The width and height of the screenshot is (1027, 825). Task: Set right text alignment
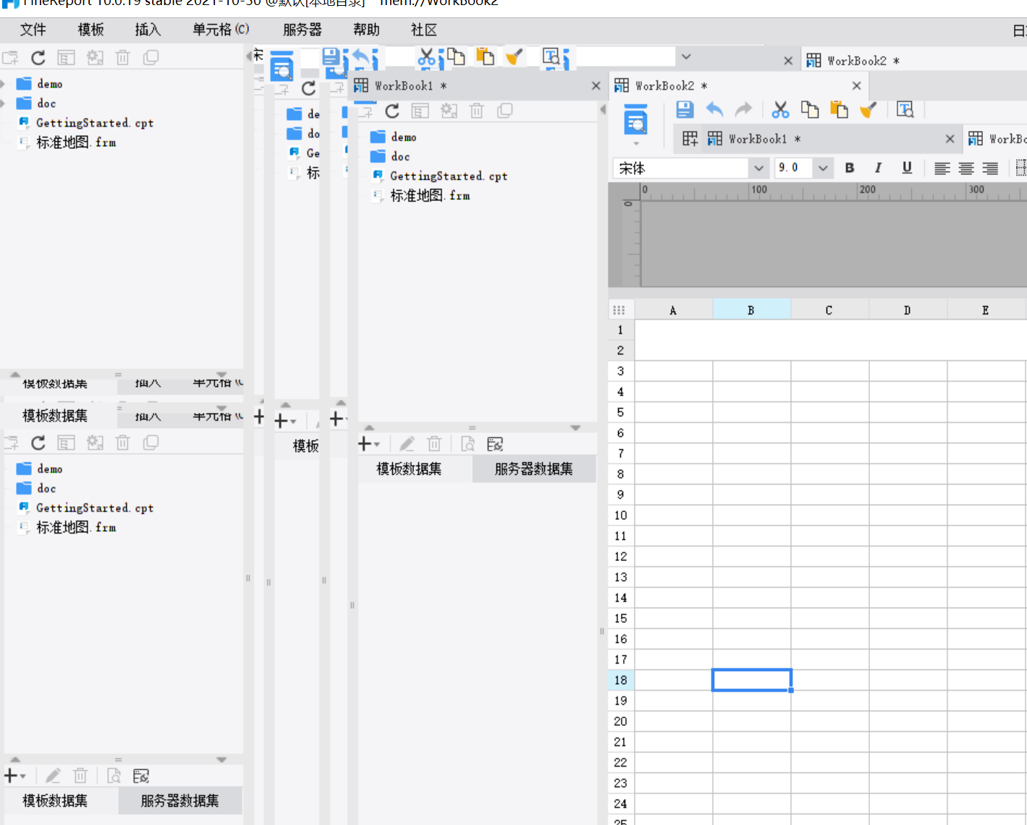pos(990,168)
